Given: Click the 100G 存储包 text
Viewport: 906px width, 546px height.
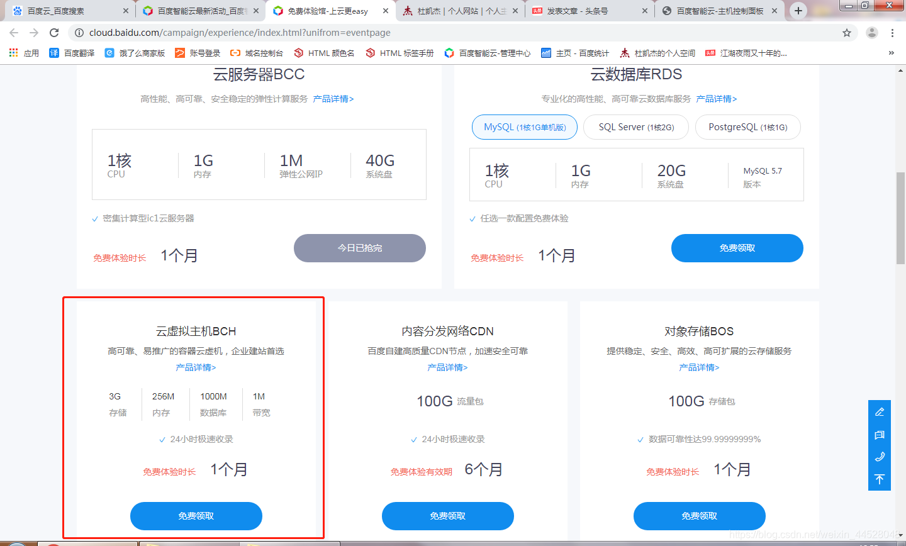Looking at the screenshot, I should (x=702, y=401).
